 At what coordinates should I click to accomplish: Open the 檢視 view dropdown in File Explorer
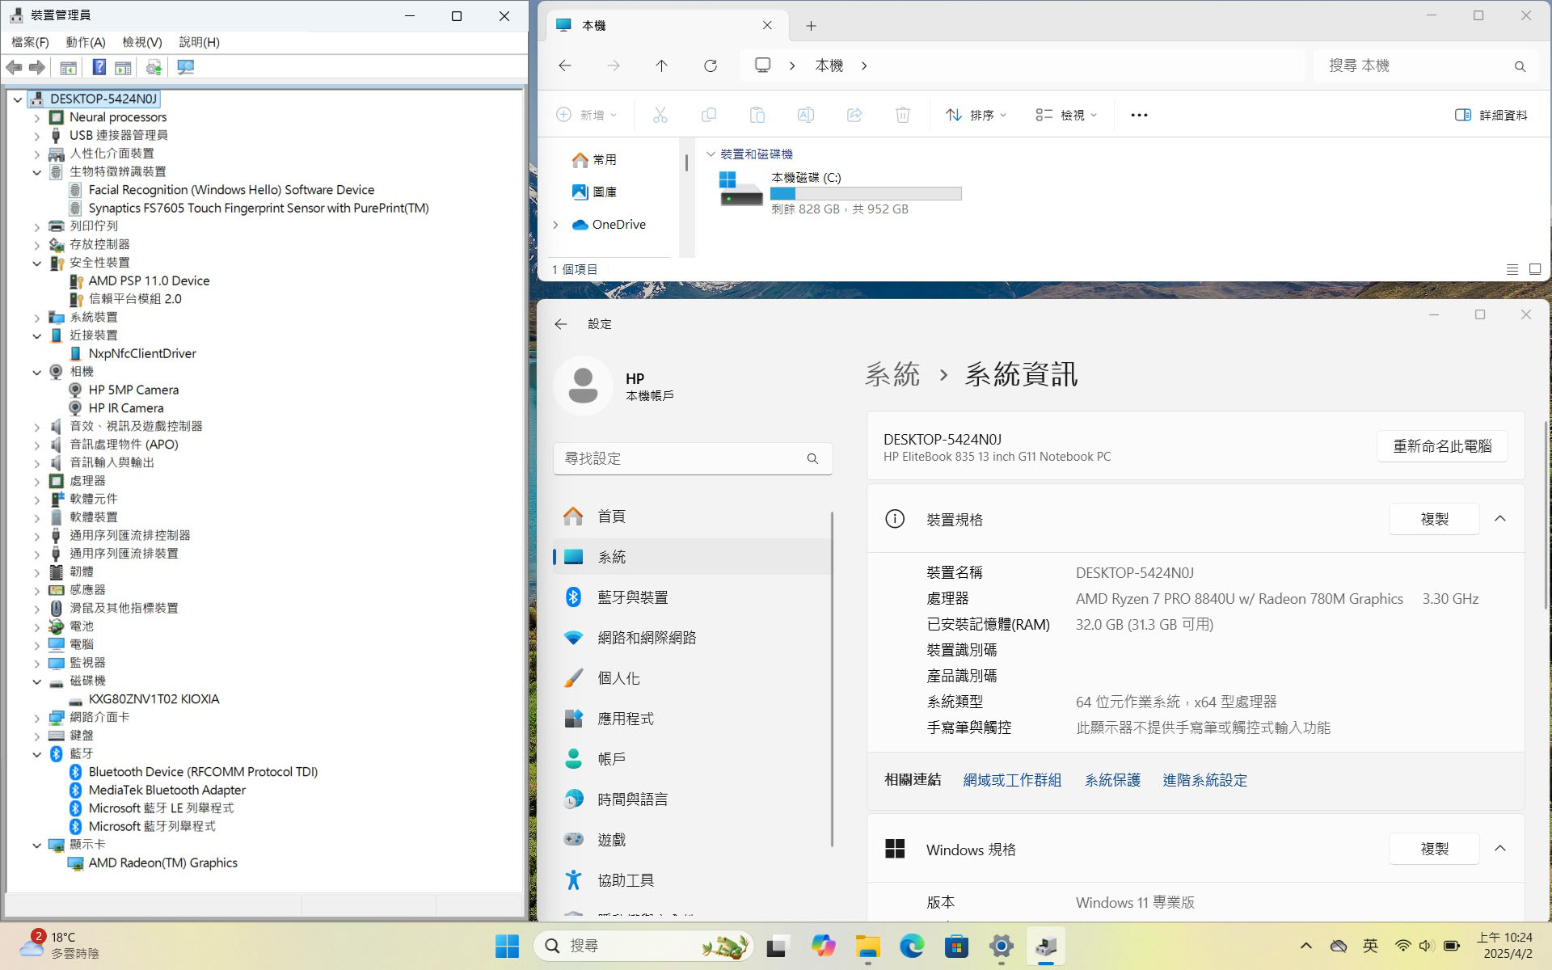1066,115
